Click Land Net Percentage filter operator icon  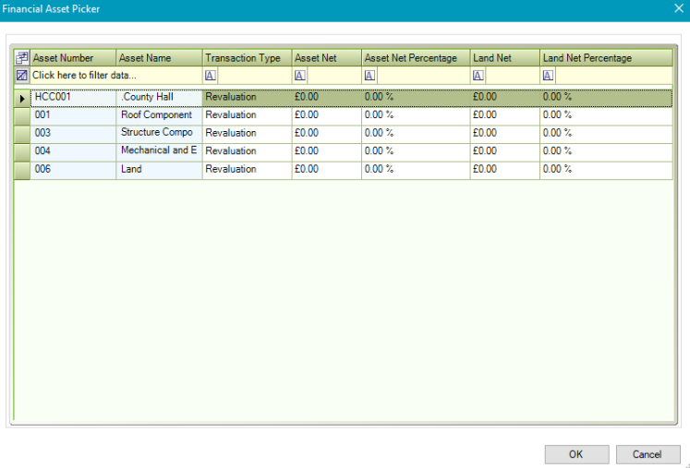549,76
